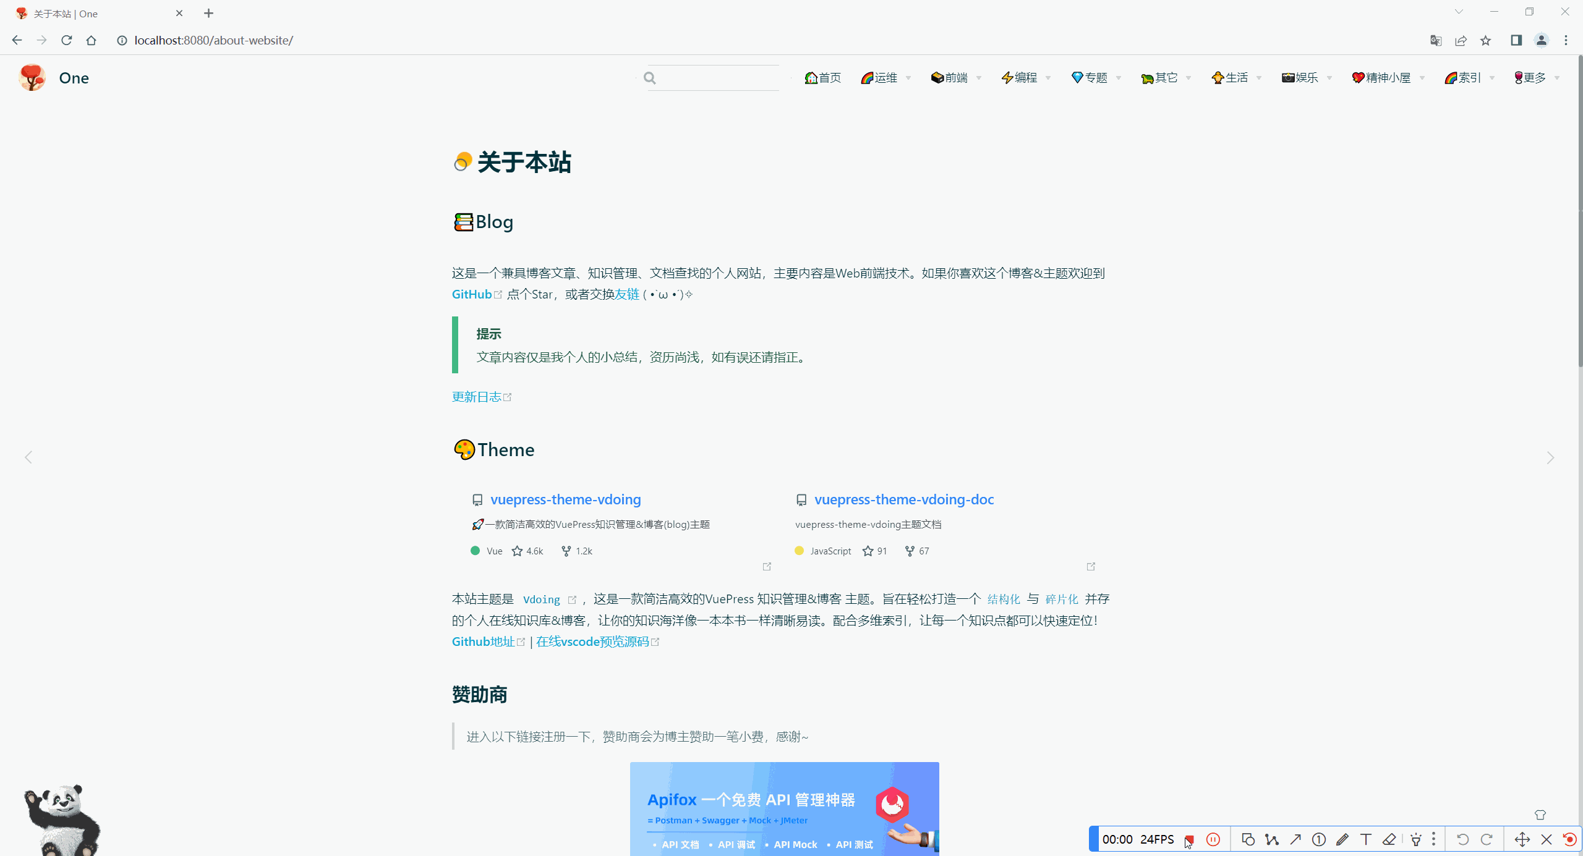
Task: Undo the last annotation in the recorder toolbar
Action: pos(1462,839)
